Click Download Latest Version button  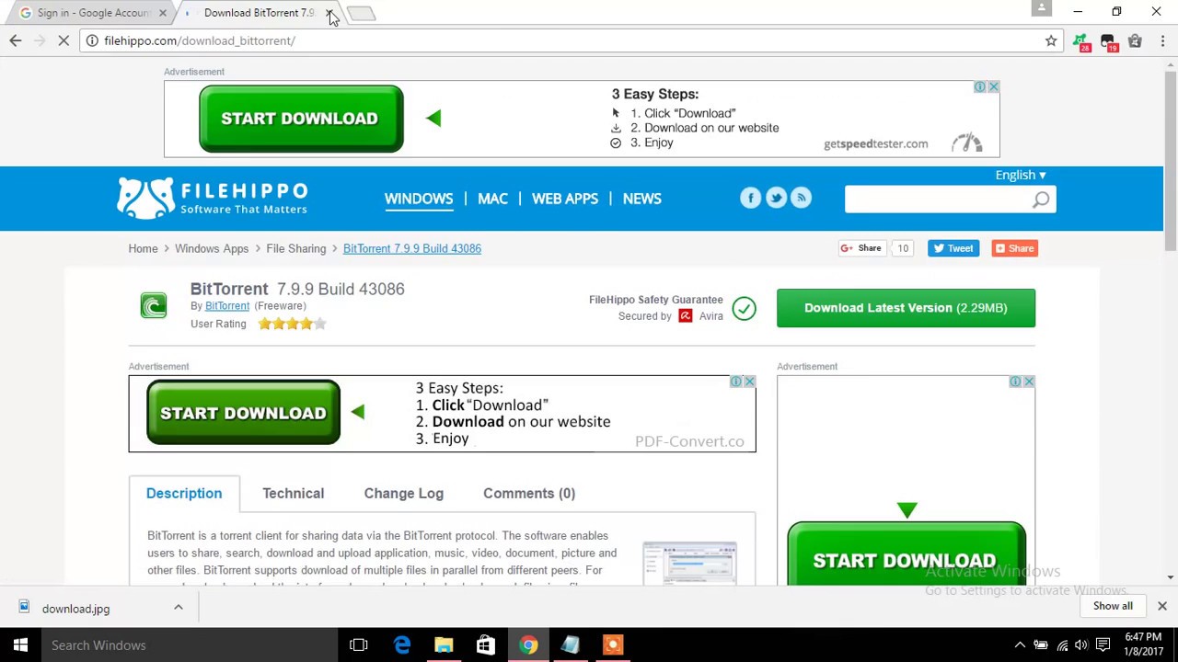click(x=906, y=308)
